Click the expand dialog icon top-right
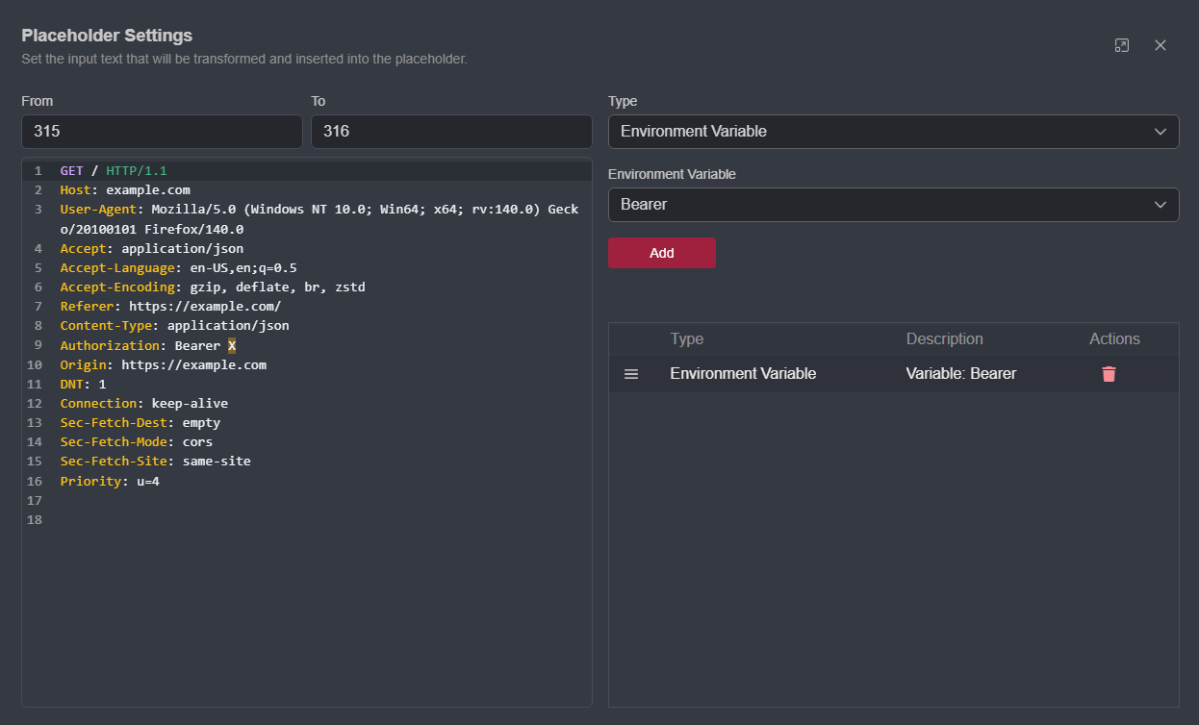The image size is (1199, 725). tap(1122, 44)
